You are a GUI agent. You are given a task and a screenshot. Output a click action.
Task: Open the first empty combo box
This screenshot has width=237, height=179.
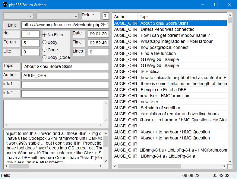(x=18, y=16)
